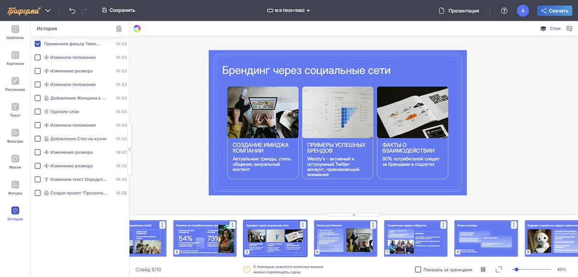The image size is (578, 277).
Task: Click the zoom slider handle
Action: point(516,269)
